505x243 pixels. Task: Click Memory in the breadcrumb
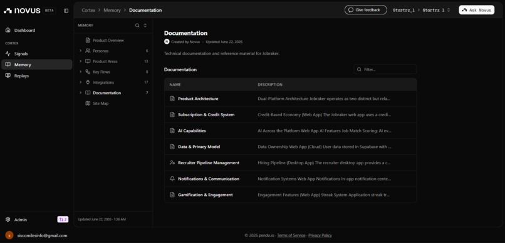pos(112,10)
